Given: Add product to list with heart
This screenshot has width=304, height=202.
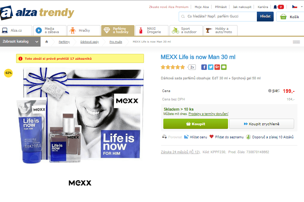Looking at the screenshot, I should coord(227,137).
